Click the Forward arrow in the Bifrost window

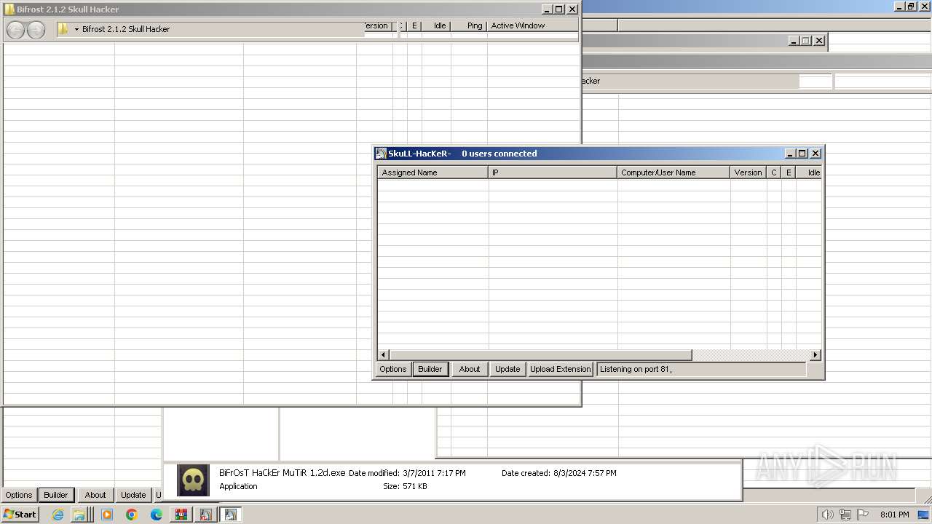click(x=36, y=30)
